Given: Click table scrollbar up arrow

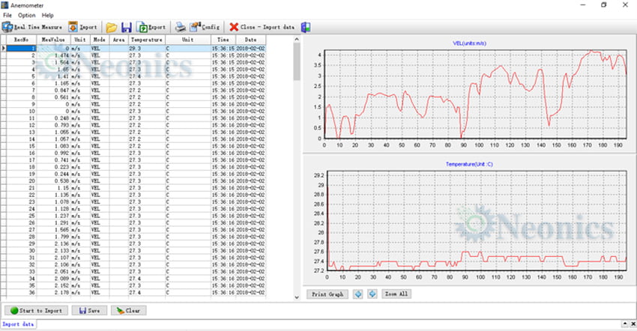Looking at the screenshot, I should (x=297, y=40).
